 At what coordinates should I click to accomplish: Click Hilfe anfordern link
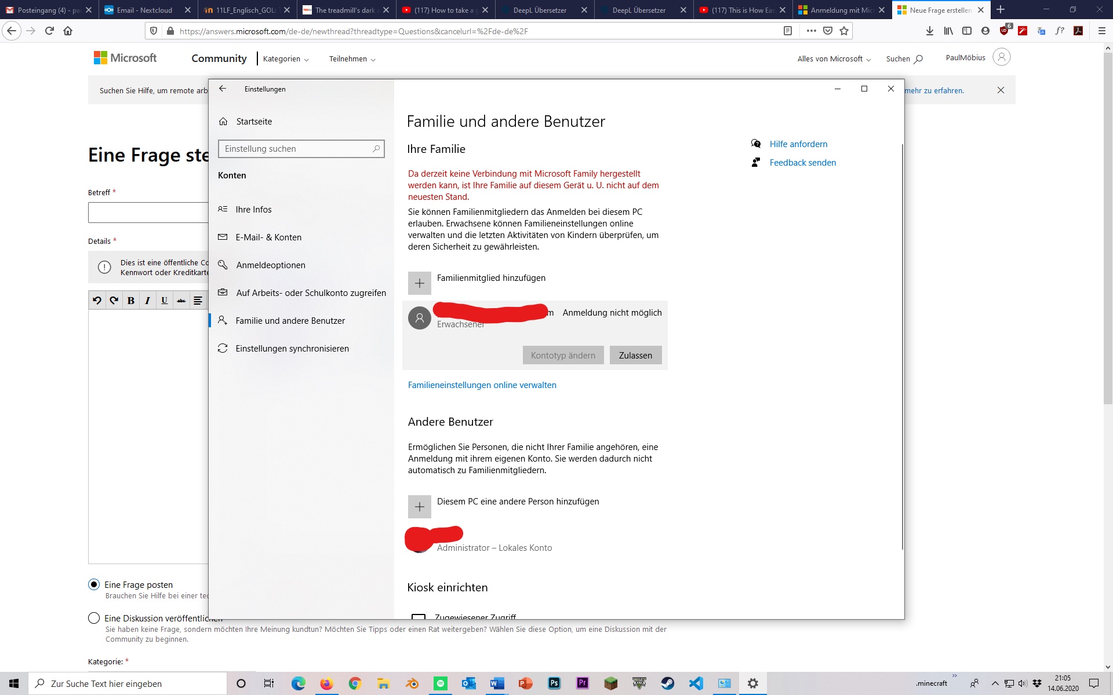click(x=798, y=144)
